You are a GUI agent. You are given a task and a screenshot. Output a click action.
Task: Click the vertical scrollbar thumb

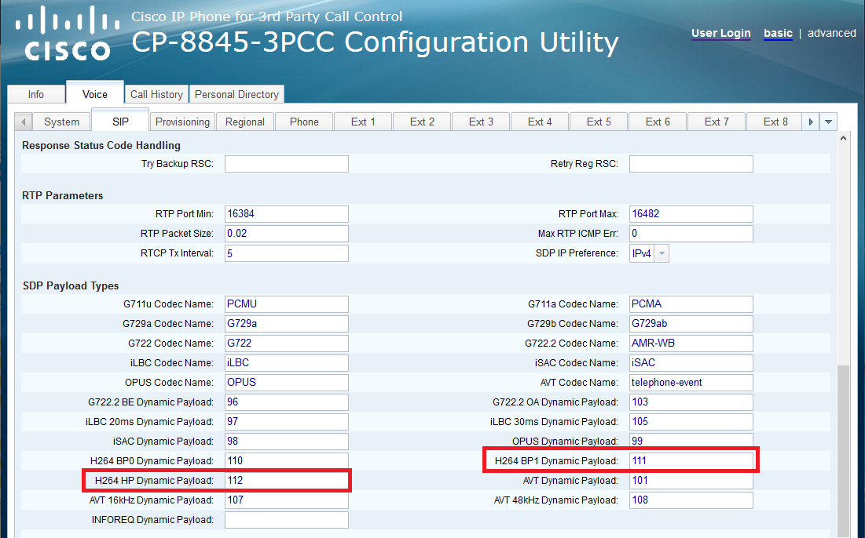tap(844, 447)
